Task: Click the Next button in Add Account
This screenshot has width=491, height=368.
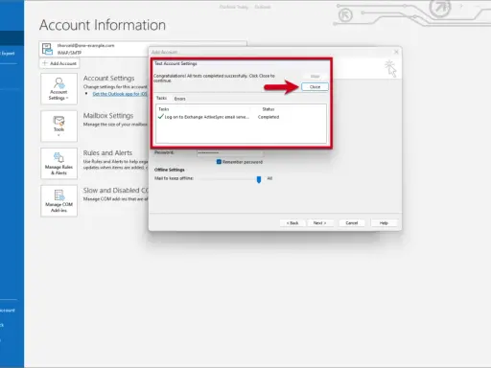Action: pyautogui.click(x=319, y=223)
